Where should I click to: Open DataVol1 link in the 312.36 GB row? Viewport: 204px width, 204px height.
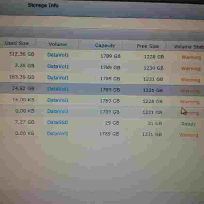(58, 54)
